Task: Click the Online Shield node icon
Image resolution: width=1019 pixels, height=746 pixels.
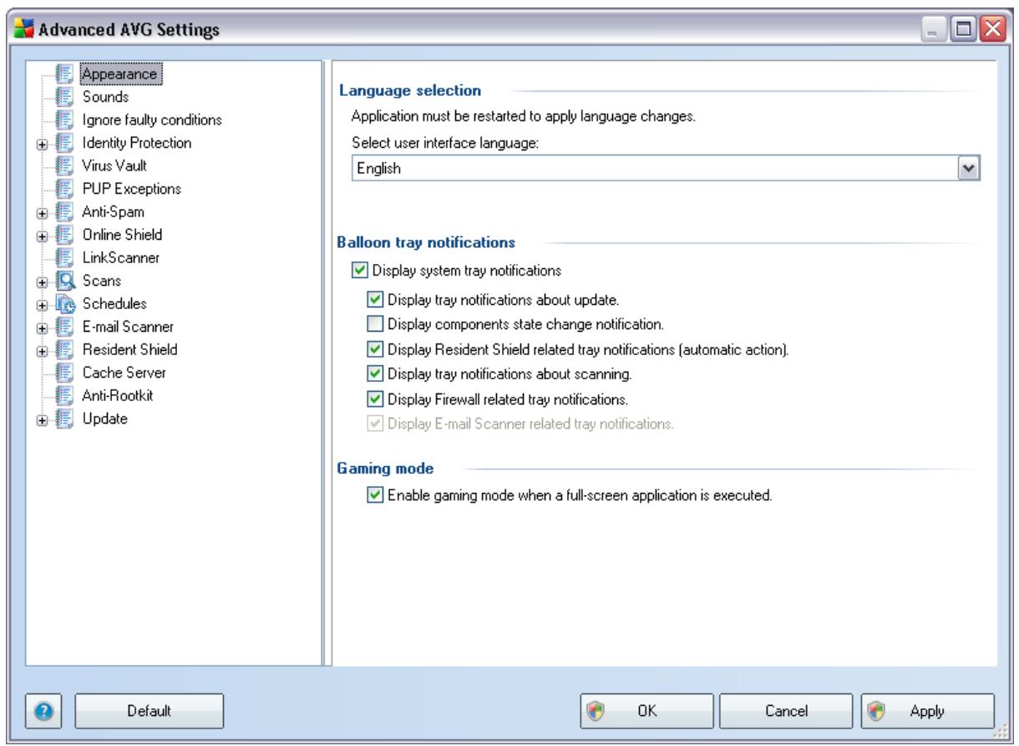Action: pyautogui.click(x=66, y=235)
